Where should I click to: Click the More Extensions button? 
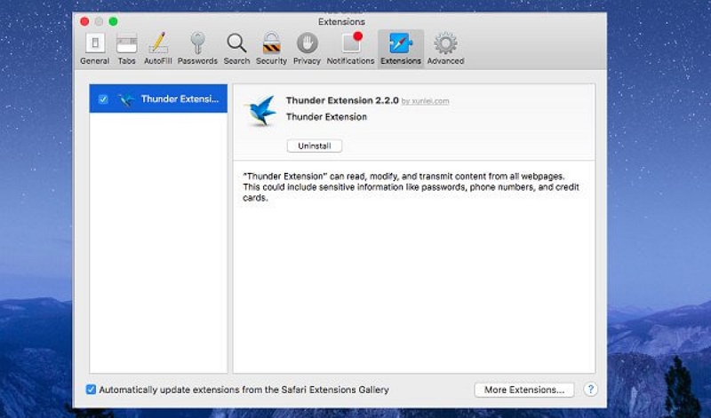coord(524,390)
